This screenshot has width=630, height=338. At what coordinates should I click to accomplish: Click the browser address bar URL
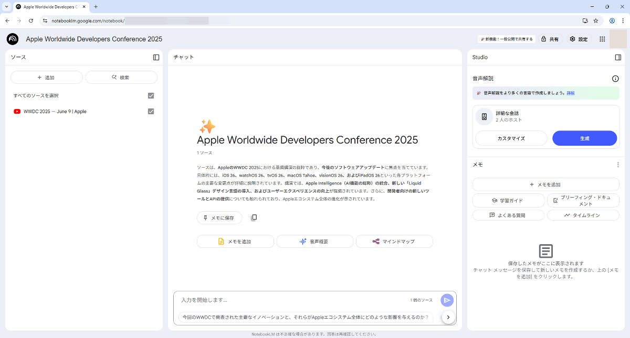pos(88,20)
